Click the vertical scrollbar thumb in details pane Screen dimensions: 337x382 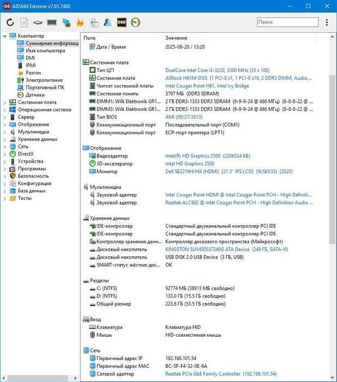(x=332, y=160)
